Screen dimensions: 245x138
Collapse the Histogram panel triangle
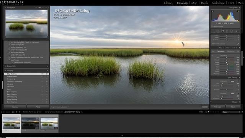(x=239, y=7)
